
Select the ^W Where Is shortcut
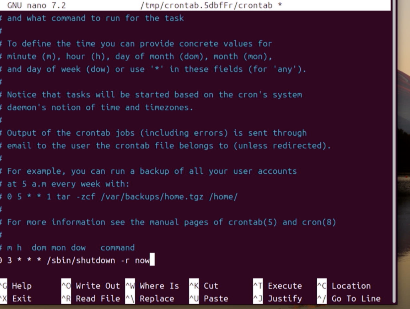point(152,286)
